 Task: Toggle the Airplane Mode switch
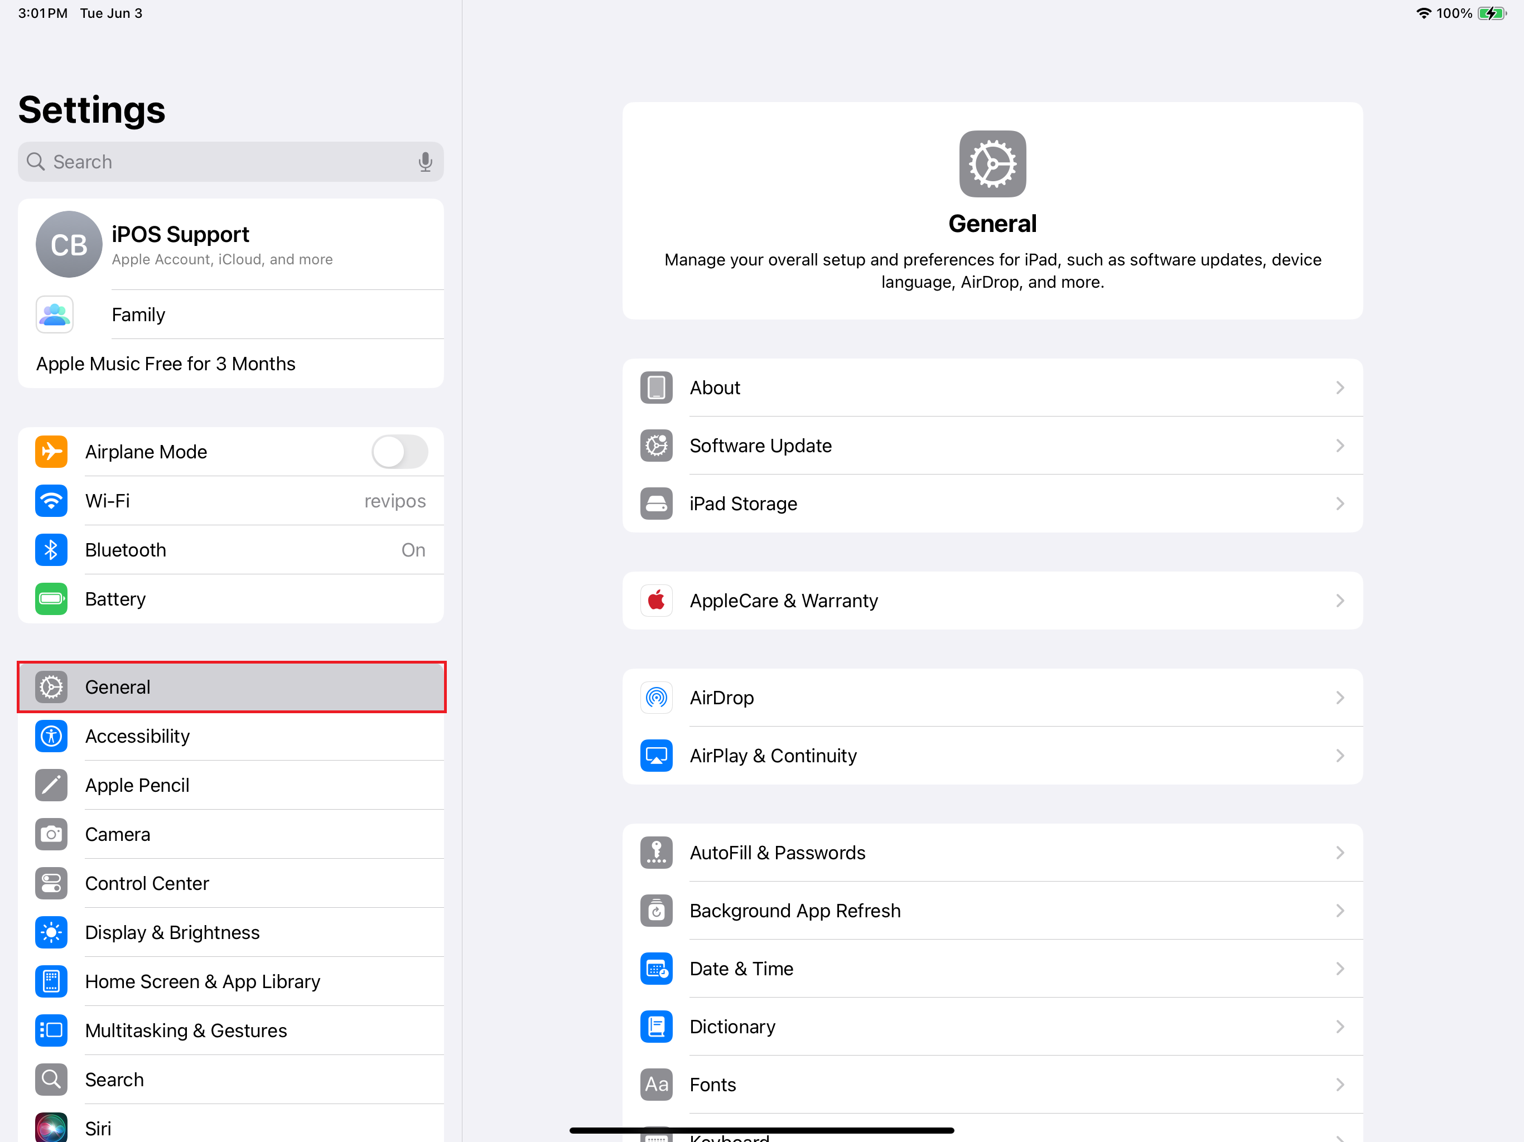pyautogui.click(x=399, y=452)
